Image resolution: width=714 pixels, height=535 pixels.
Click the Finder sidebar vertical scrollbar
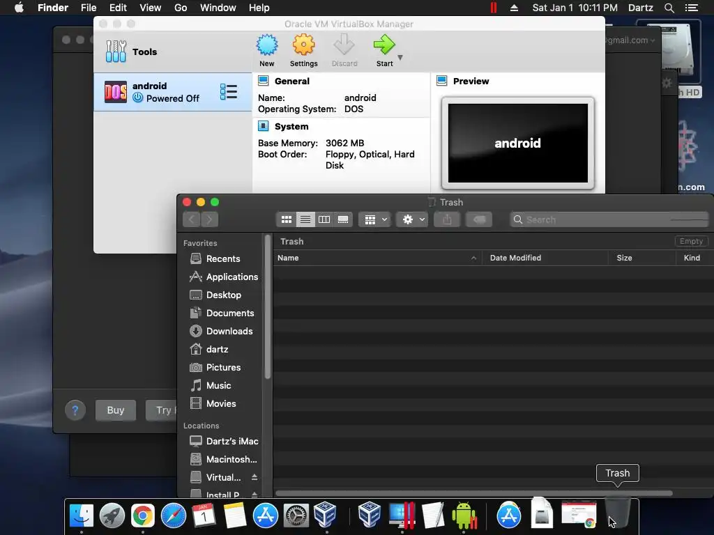tap(268, 307)
